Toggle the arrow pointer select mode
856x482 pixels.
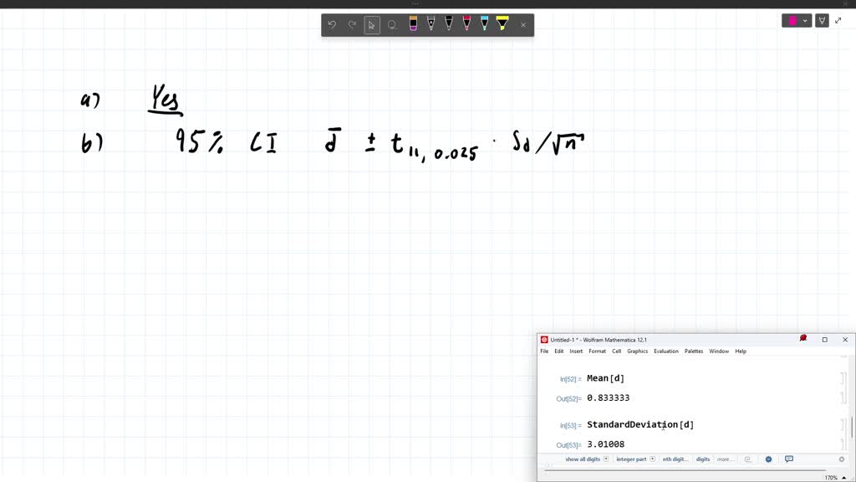pyautogui.click(x=372, y=25)
